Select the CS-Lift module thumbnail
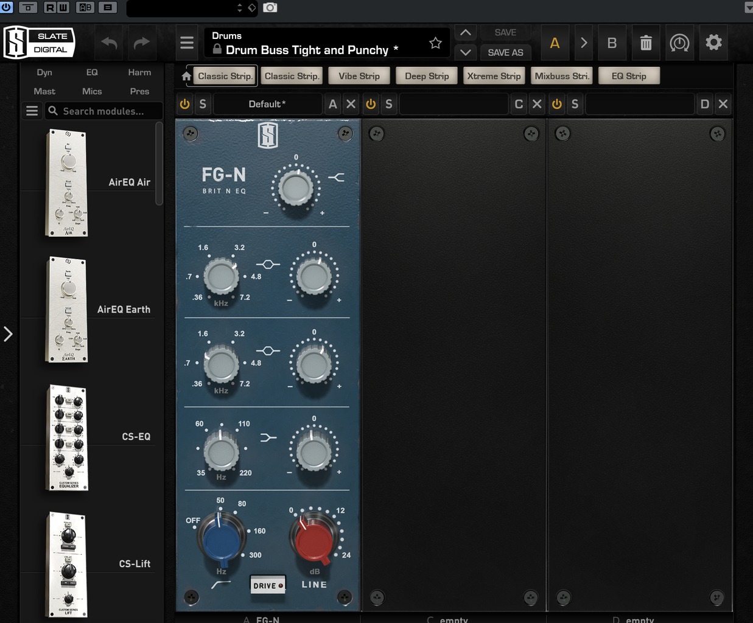This screenshot has height=623, width=753. tap(68, 565)
